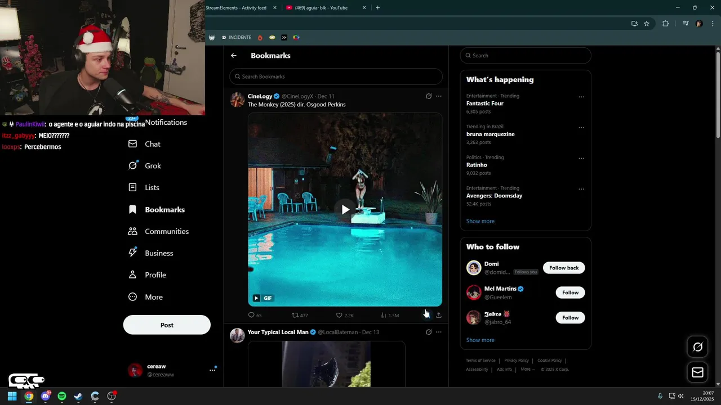This screenshot has width=721, height=405.
Task: Open the Ratinho trend
Action: pos(477,165)
